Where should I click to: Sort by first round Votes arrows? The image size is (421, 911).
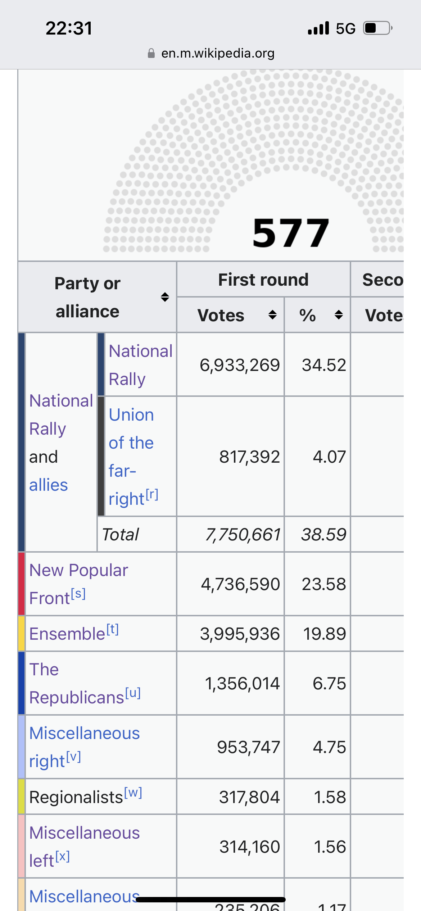pos(272,315)
